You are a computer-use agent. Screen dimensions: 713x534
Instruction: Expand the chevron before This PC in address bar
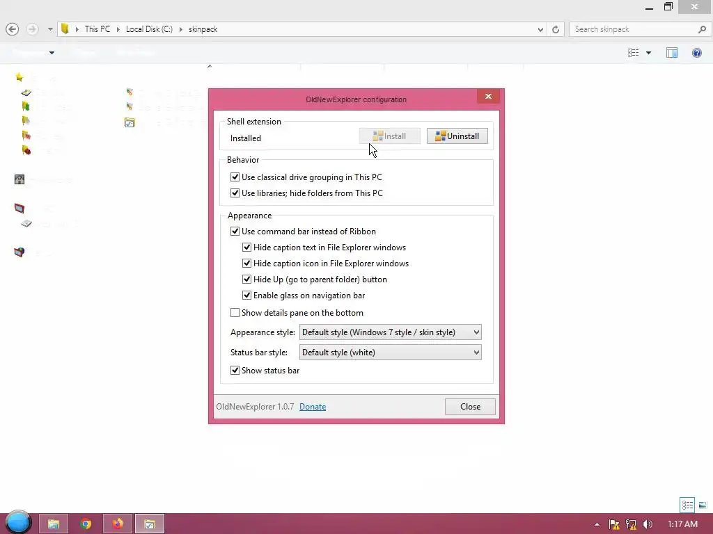pos(77,29)
